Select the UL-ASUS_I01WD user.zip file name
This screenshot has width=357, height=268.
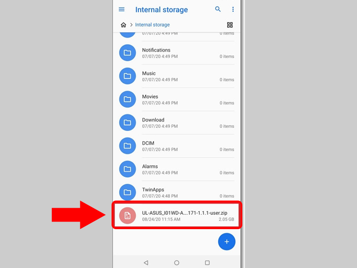[x=185, y=213]
